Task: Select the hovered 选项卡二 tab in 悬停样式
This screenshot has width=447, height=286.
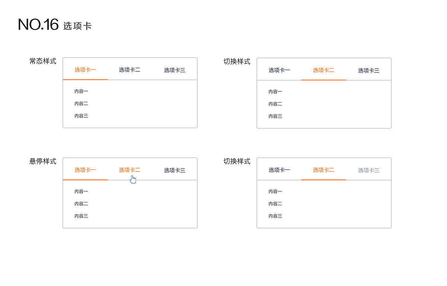Action: [130, 169]
